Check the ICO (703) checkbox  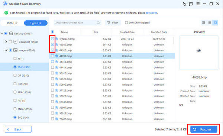point(15,84)
